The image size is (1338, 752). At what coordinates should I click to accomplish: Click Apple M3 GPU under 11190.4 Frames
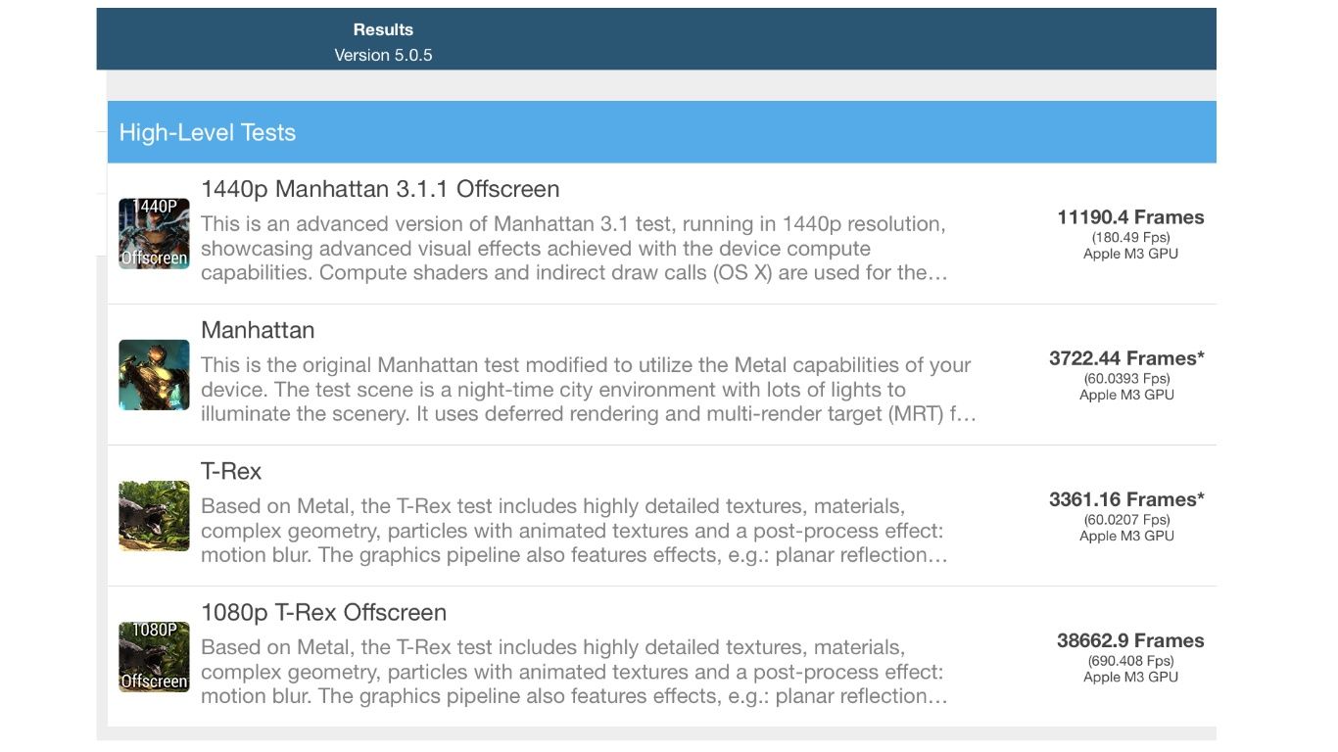coord(1130,254)
